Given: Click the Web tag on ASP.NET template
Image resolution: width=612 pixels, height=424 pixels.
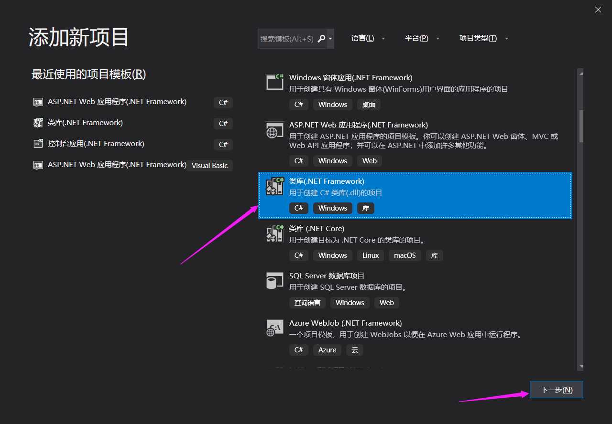Looking at the screenshot, I should [369, 161].
